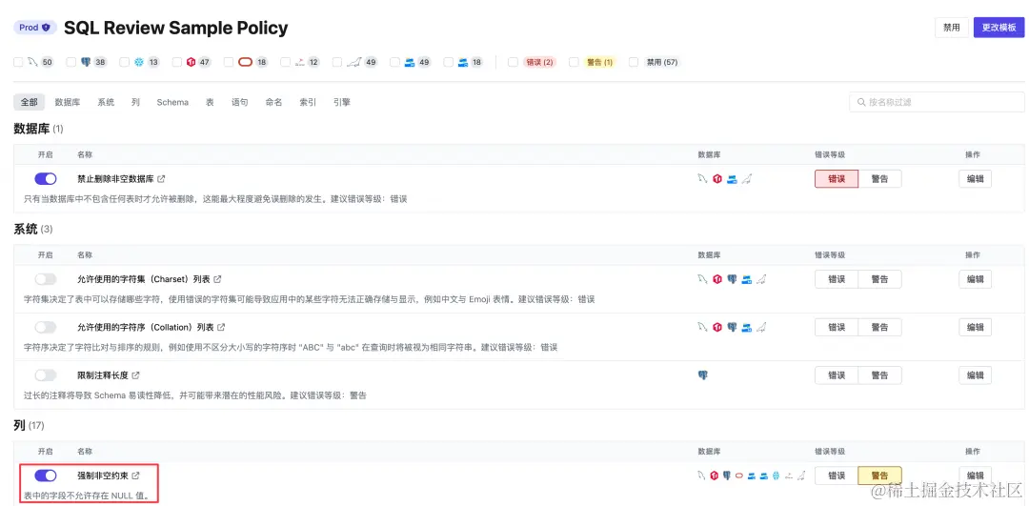Click blue OceanBase icon in 禁止删除非空数据库 row

tap(732, 178)
